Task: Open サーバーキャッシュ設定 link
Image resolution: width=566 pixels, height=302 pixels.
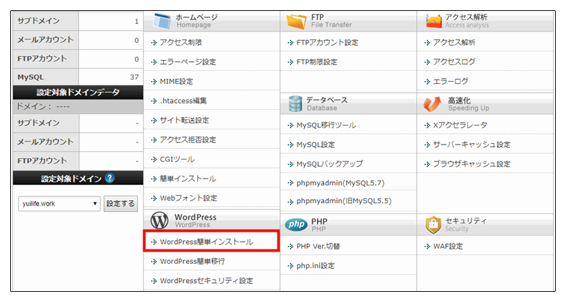Action: click(x=472, y=145)
